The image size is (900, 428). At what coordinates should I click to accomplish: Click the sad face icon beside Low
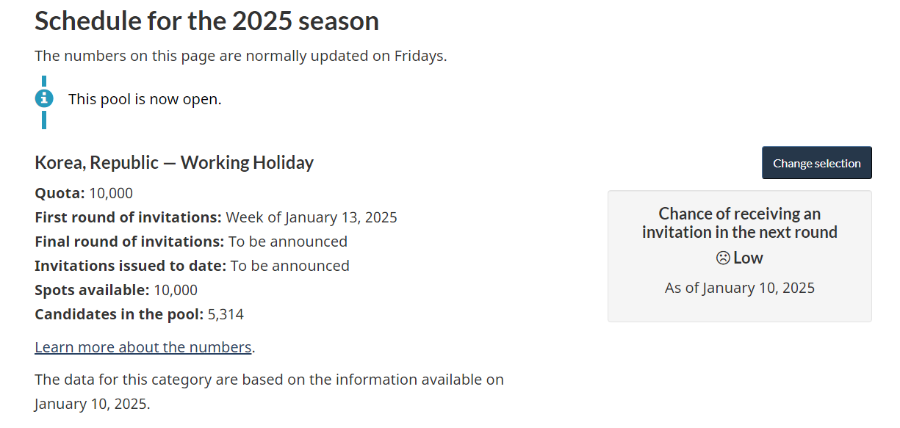(x=723, y=258)
